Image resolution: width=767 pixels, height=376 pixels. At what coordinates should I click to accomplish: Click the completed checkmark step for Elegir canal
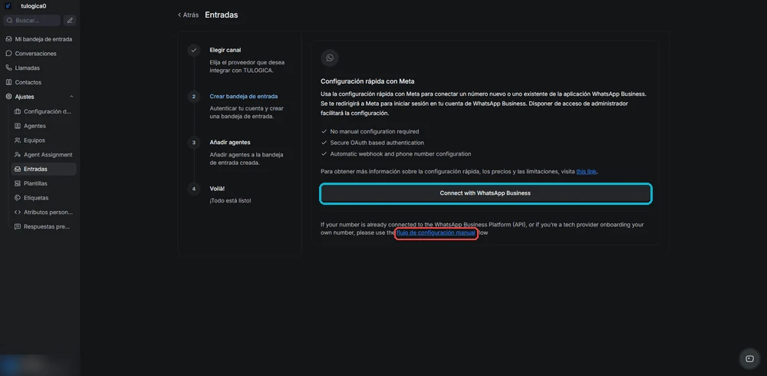(194, 51)
